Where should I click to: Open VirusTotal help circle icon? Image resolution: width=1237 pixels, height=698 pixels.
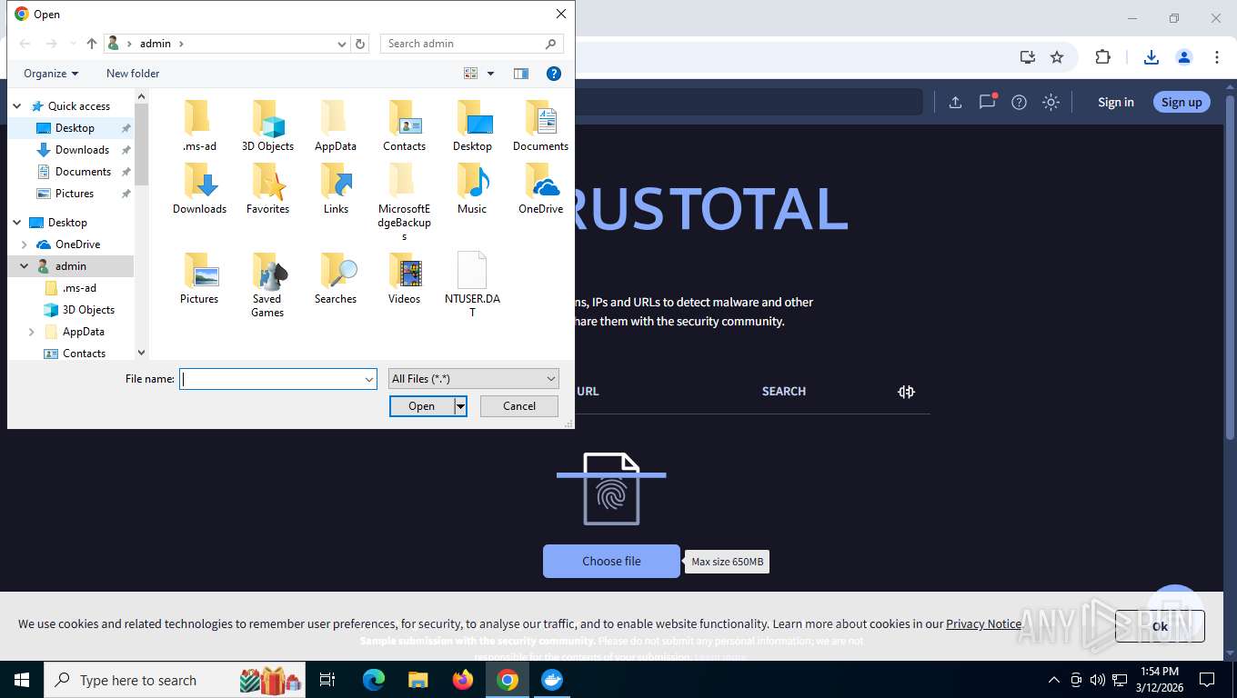coord(1019,102)
